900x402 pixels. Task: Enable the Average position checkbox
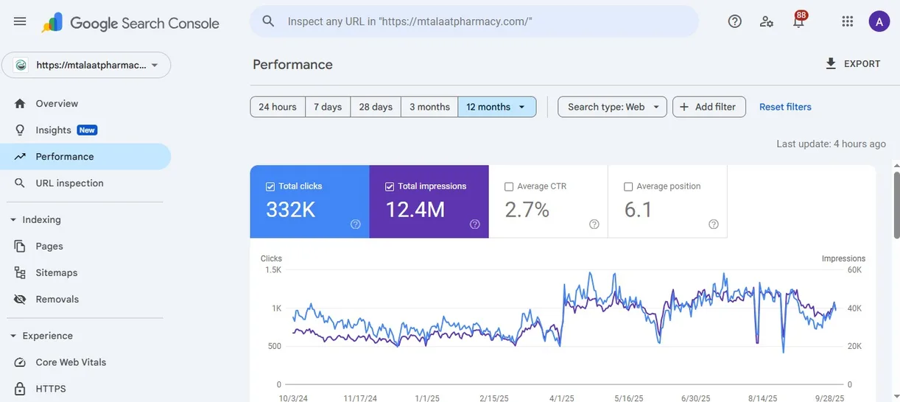coord(628,187)
